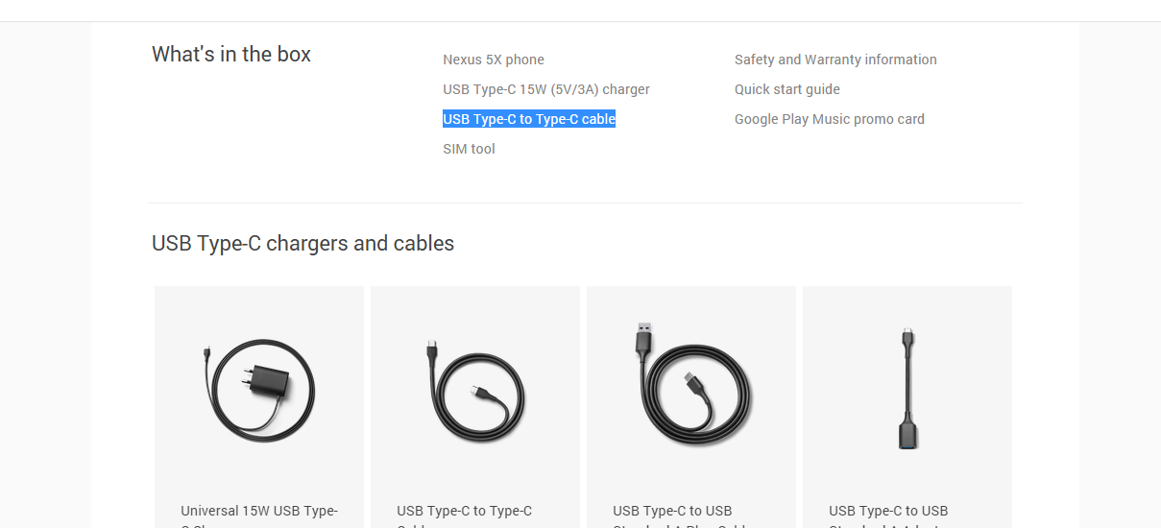Click the Nexus 5X phone list item
Screen dimensions: 1161x528
[x=494, y=60]
